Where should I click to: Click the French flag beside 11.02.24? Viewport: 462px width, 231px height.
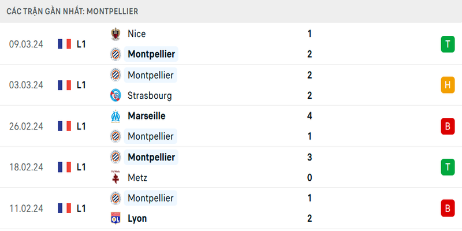coord(65,208)
